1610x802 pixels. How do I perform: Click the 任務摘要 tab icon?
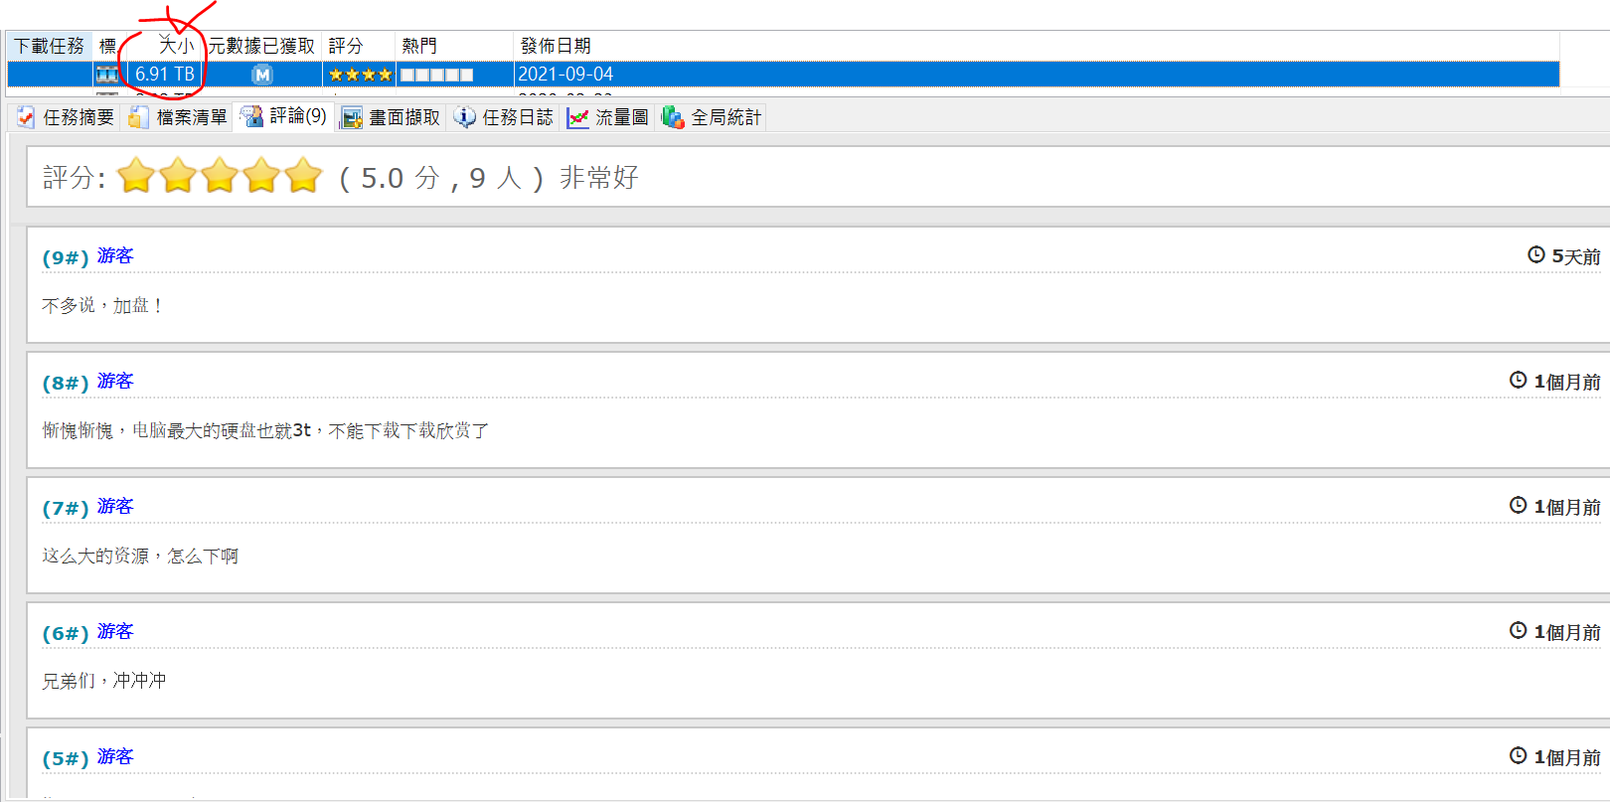(26, 117)
